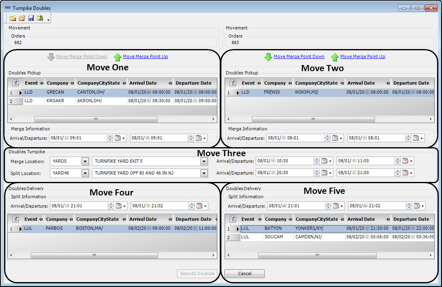Image resolution: width=442 pixels, height=287 pixels.
Task: Open dropdown arrow beside Move Four 21:01 calendar
Action: (x=124, y=206)
